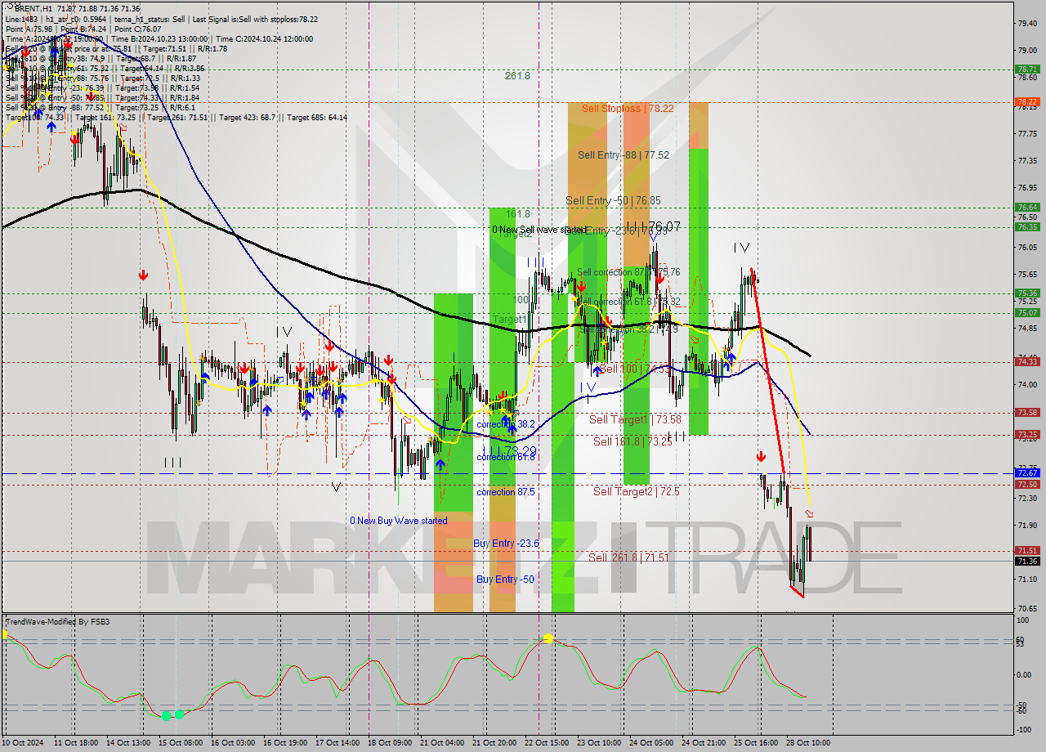Viewport: 1046px width, 752px height.
Task: Click the orange 78.22 stoploss price tag
Action: [1026, 101]
